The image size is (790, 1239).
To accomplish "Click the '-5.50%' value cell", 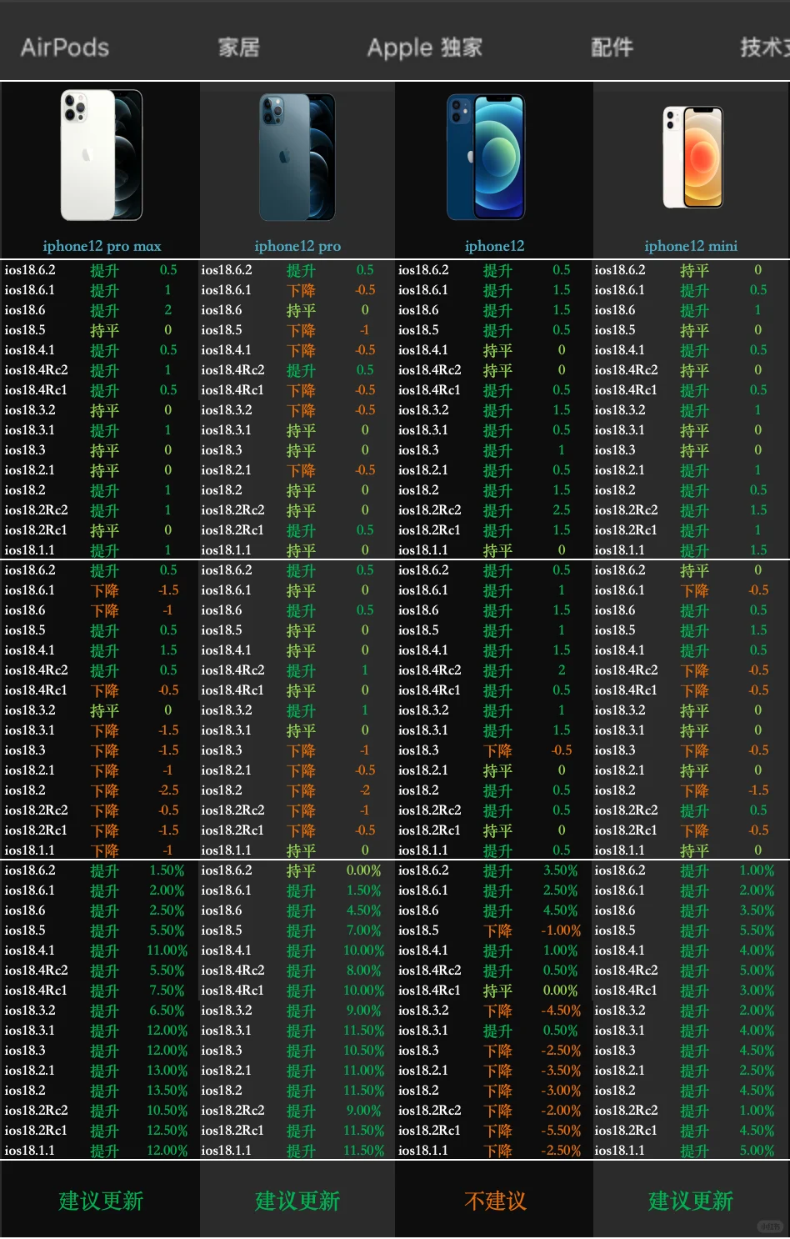I will (561, 1131).
